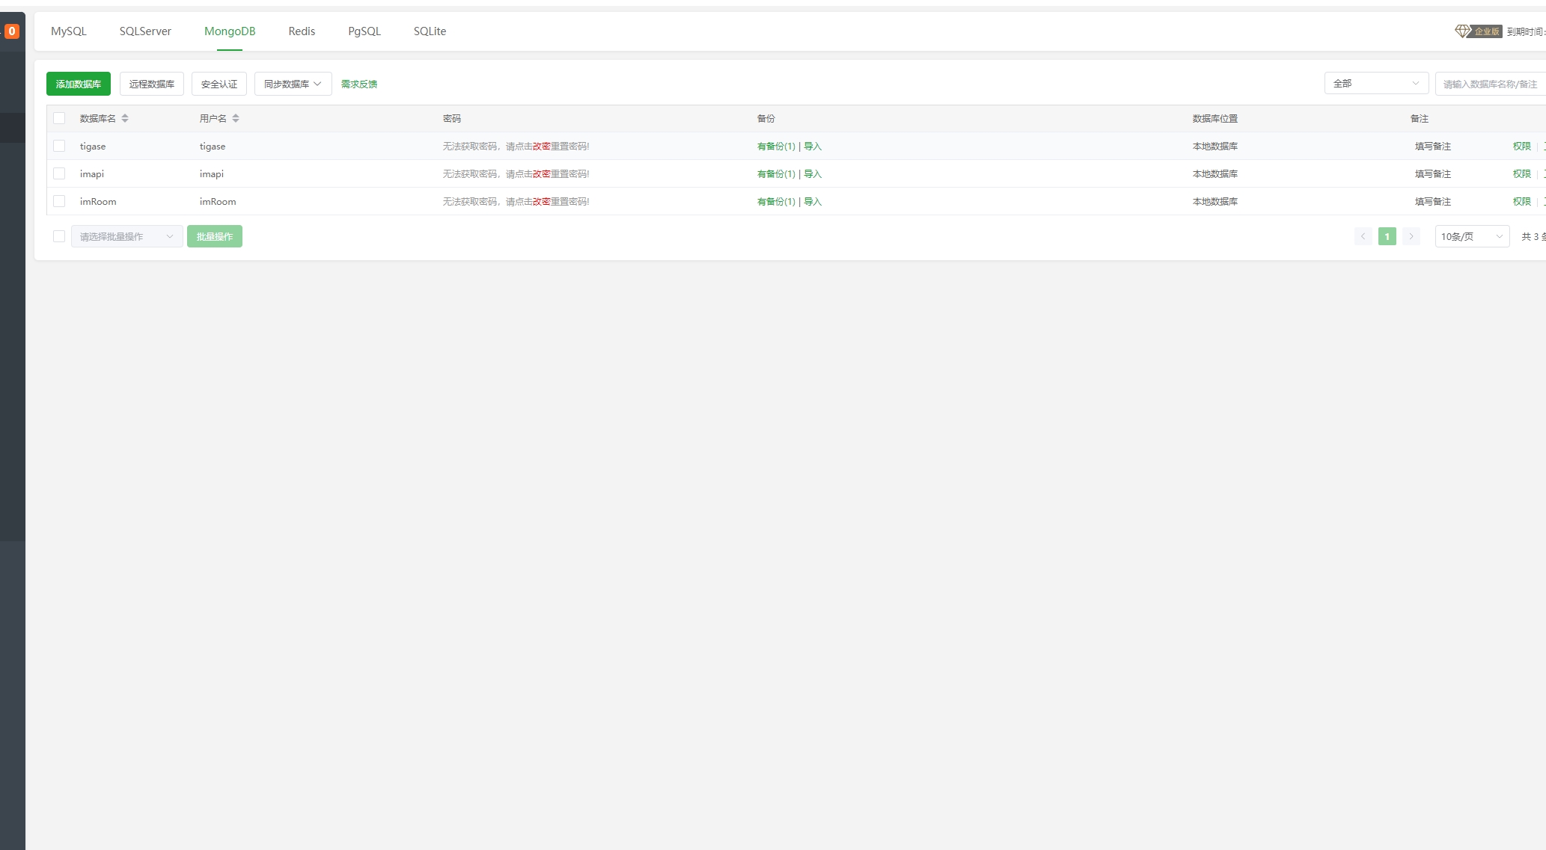Toggle the select-all header checkbox

(x=59, y=118)
